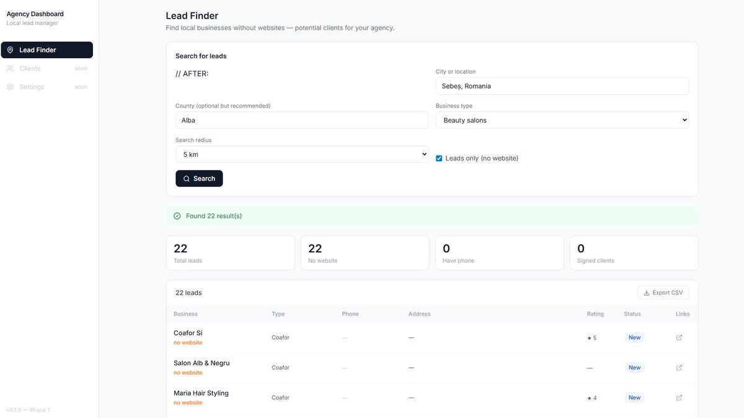Click the Business column header
The height and width of the screenshot is (418, 744).
185,314
